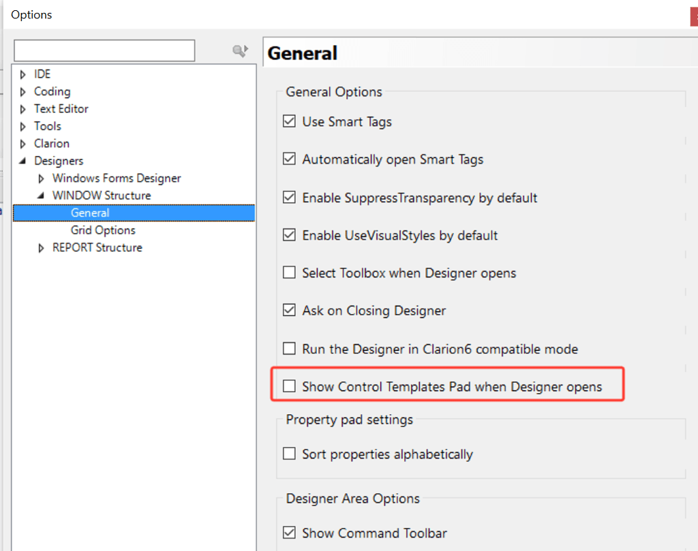Check Show Control Templates Pad when Designer opens
The image size is (698, 551).
[289, 385]
